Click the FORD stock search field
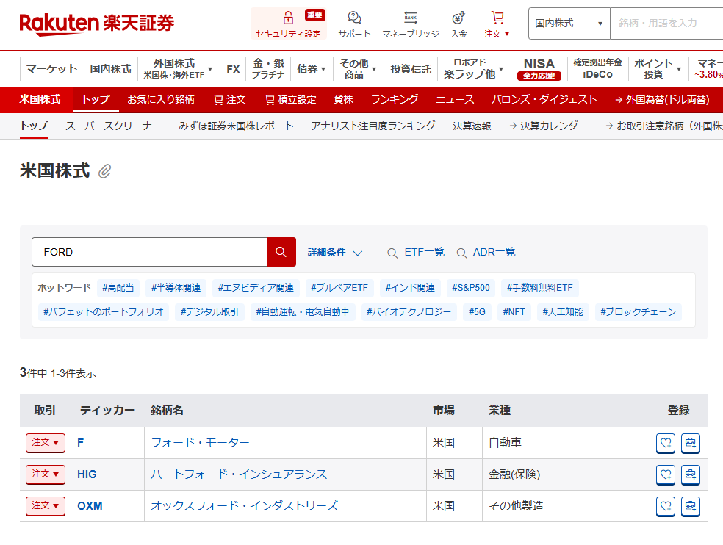 pyautogui.click(x=149, y=252)
